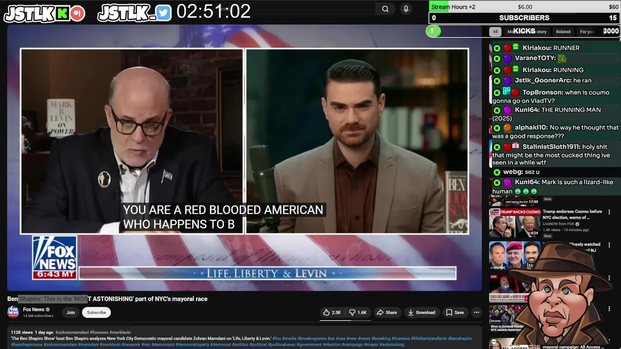
Task: Open options menu for the closely watched video
Action: (609, 245)
